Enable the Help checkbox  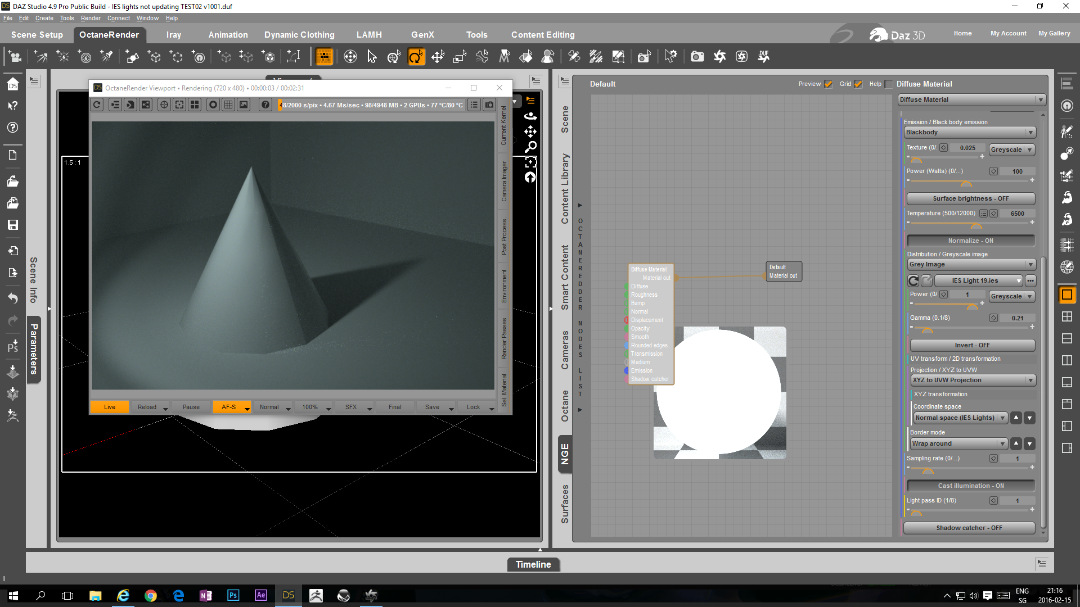pos(889,84)
